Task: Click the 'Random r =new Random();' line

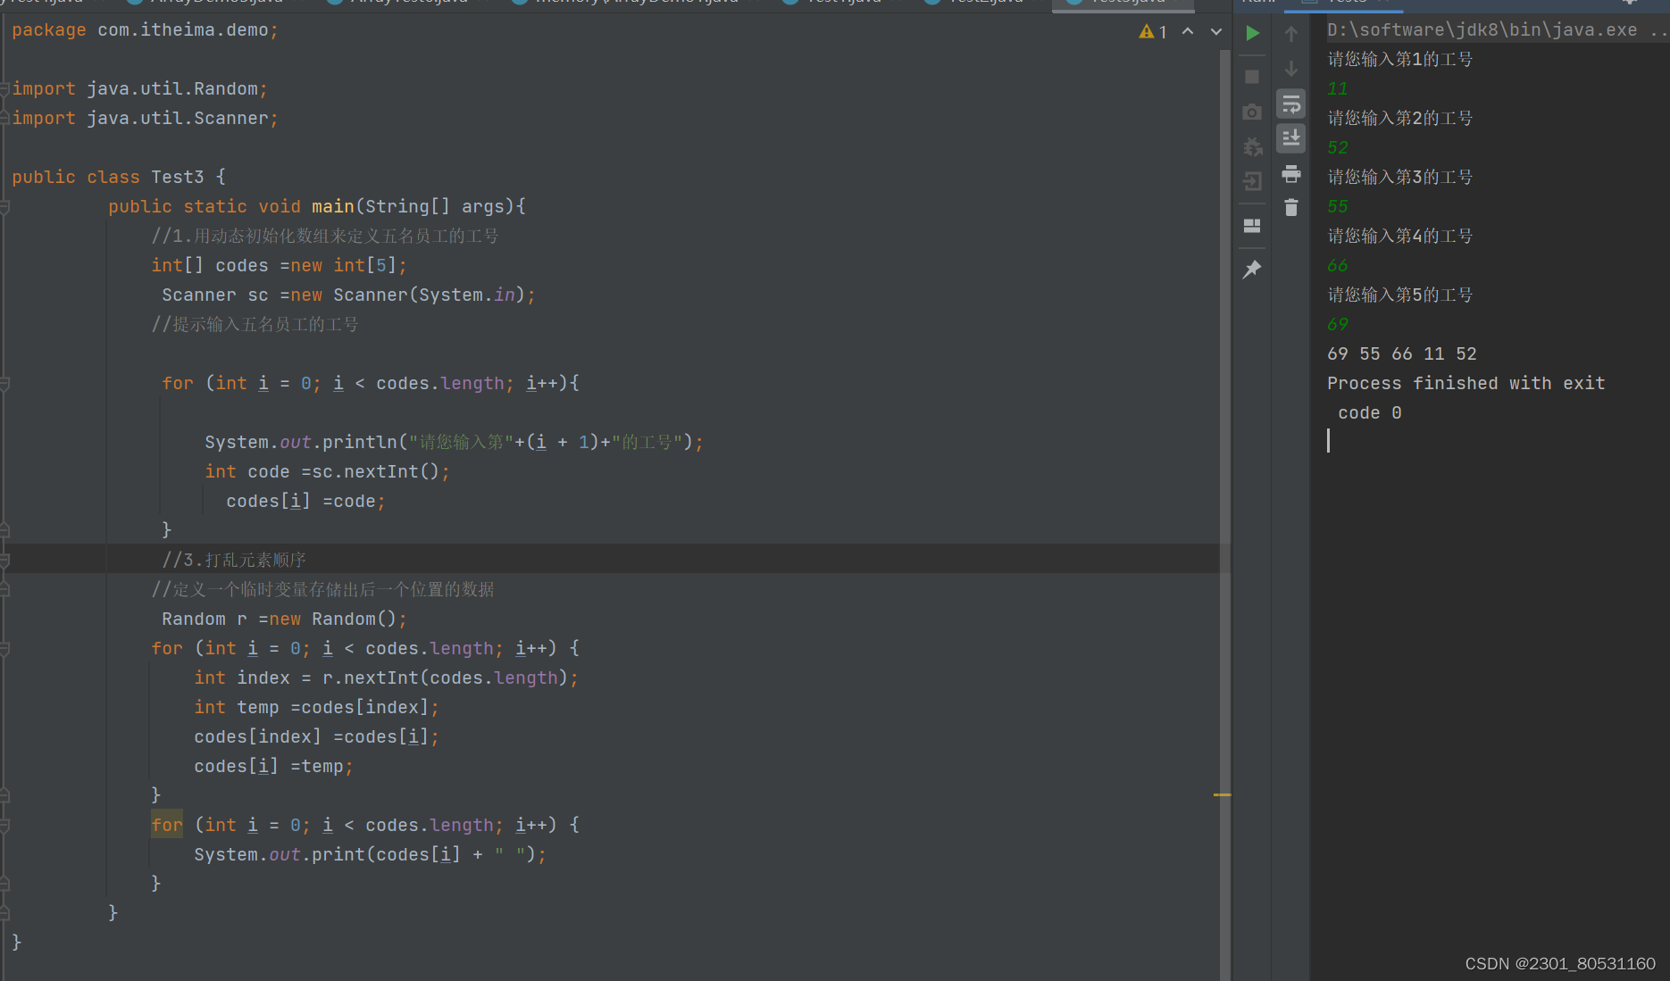Action: [284, 619]
